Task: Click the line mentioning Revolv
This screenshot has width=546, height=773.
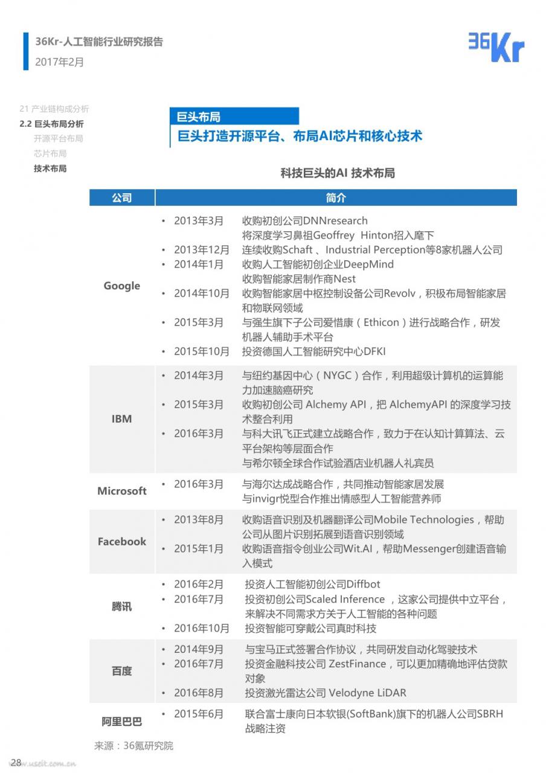Action: tap(374, 293)
